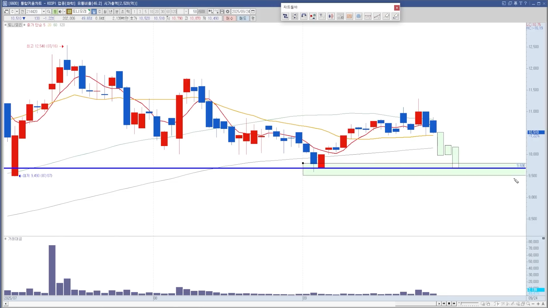The width and height of the screenshot is (548, 308).
Task: Click the save chart floppy icon
Action: 222,12
